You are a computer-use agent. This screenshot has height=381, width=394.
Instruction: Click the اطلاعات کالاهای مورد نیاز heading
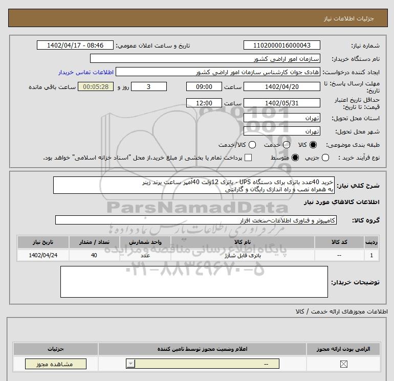pos(341,202)
